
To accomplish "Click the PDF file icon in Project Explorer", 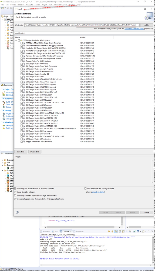I will tap(8, 46).
